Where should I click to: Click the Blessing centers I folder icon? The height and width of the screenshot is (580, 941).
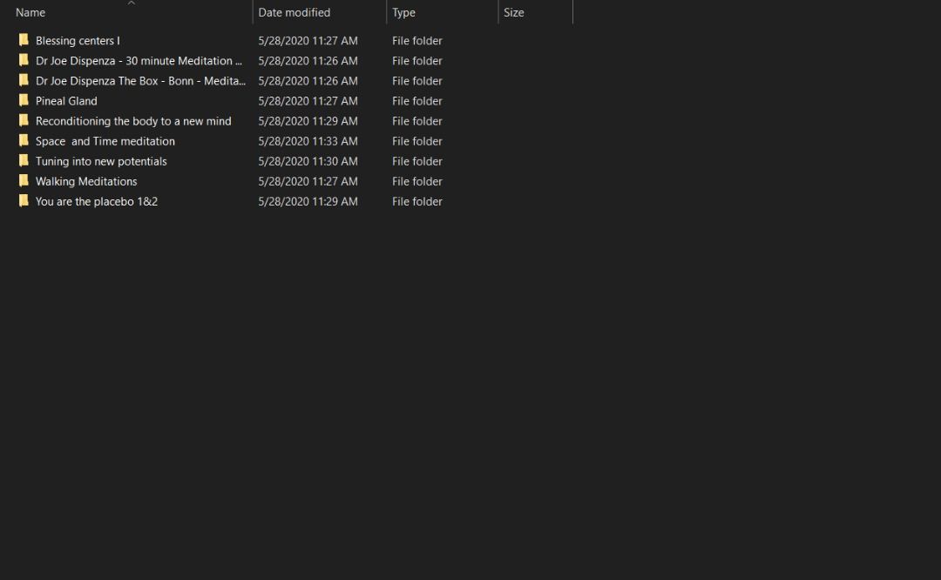pos(24,40)
